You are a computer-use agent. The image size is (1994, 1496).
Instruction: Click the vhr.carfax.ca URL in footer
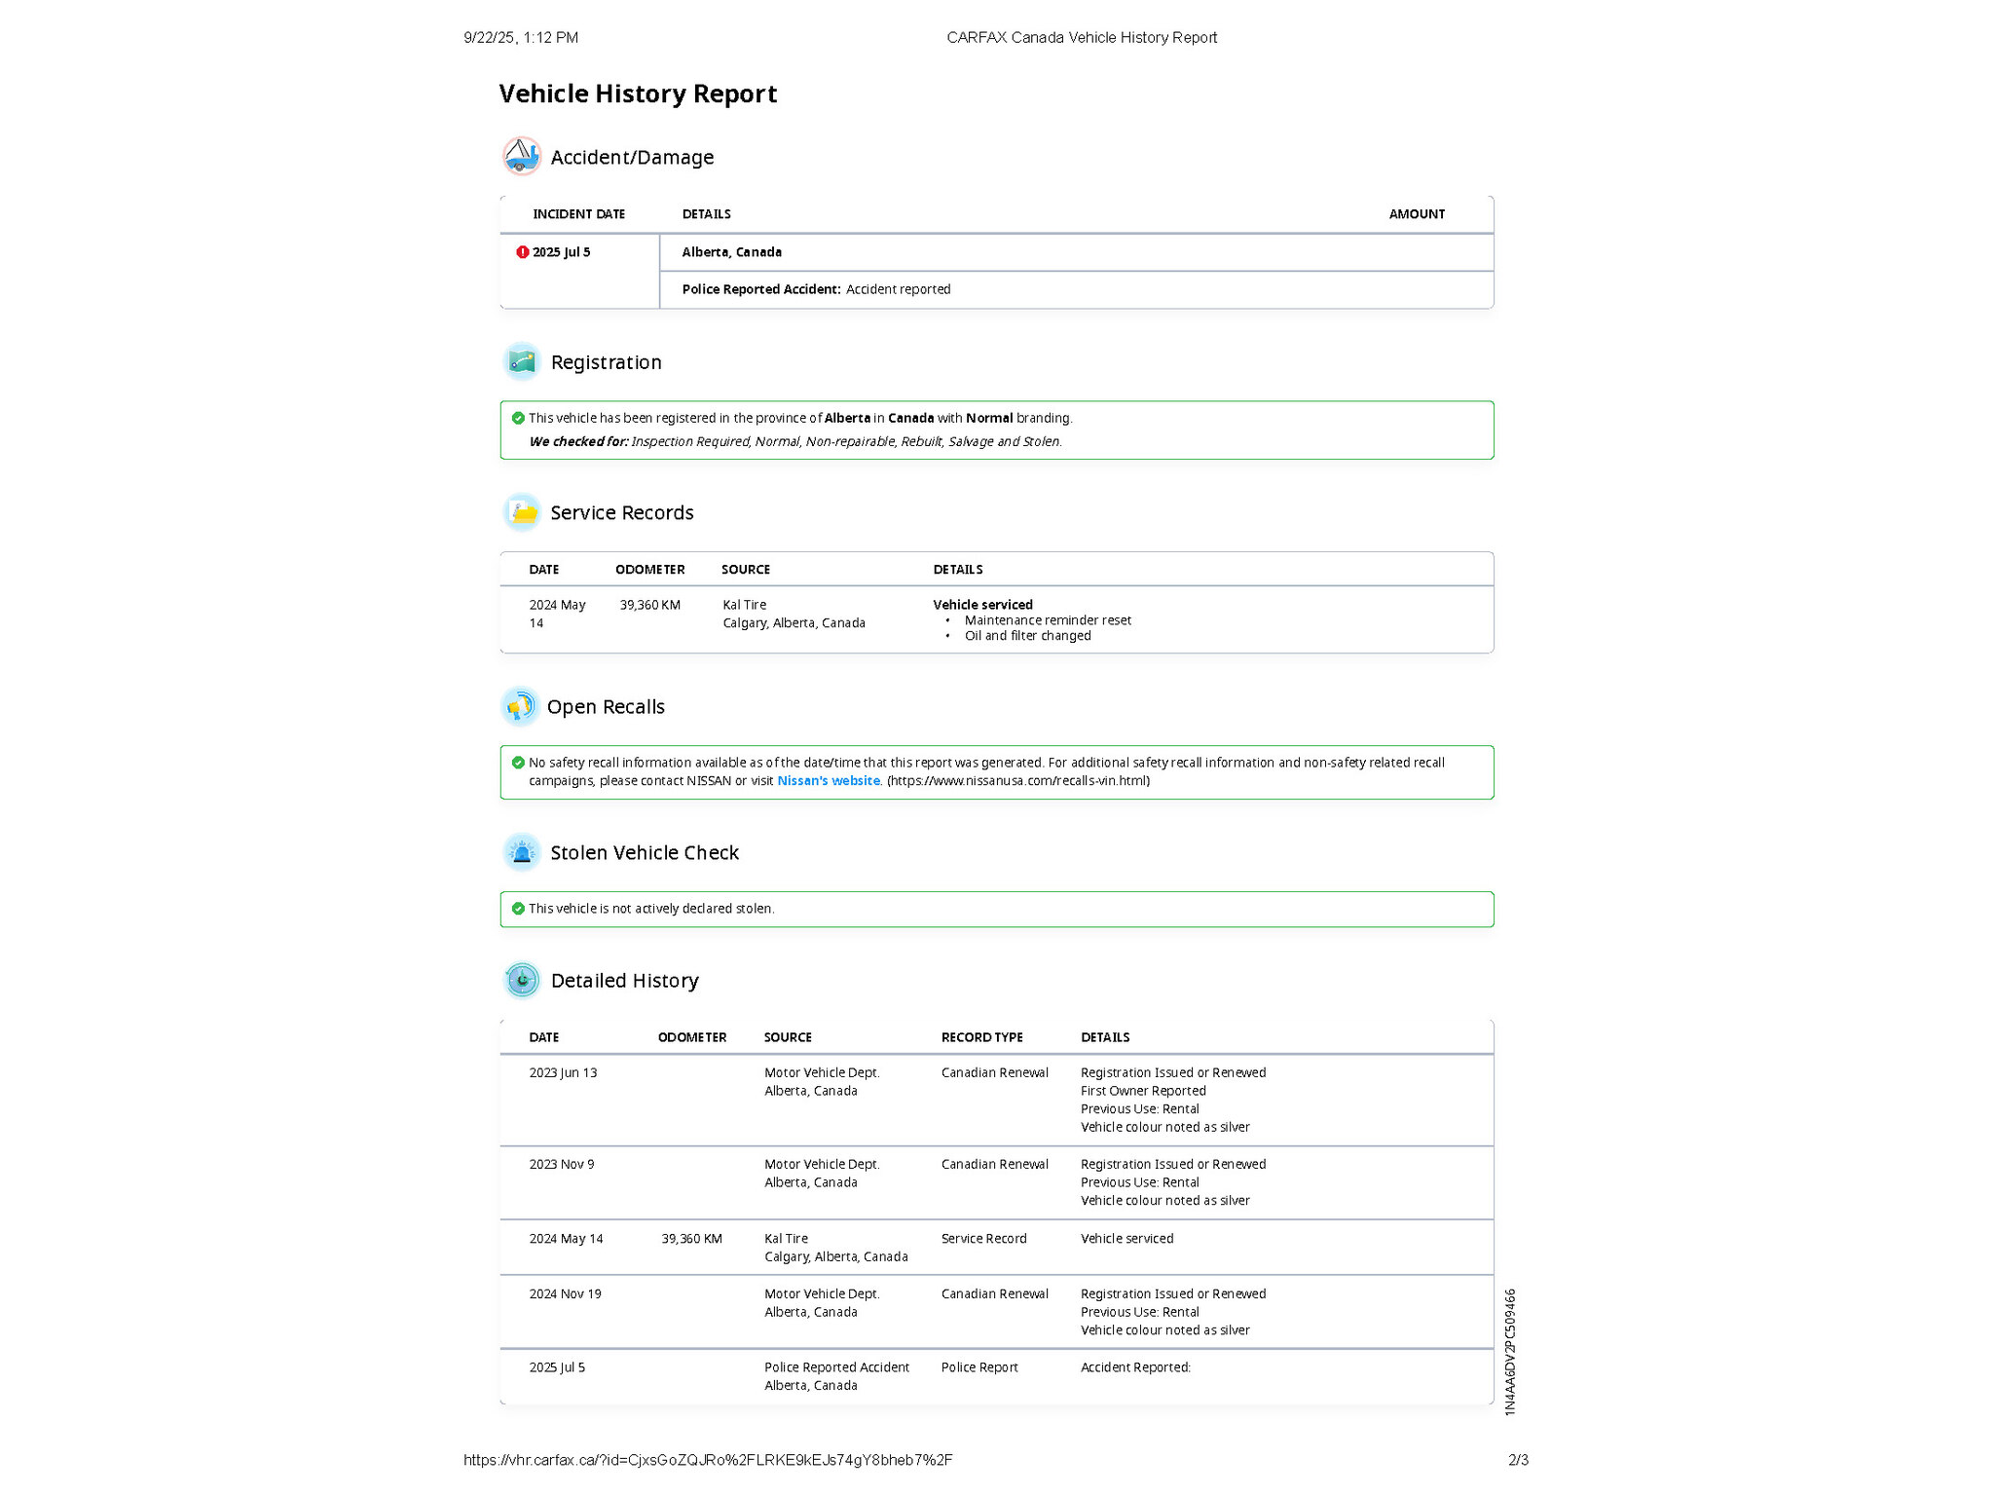708,1460
